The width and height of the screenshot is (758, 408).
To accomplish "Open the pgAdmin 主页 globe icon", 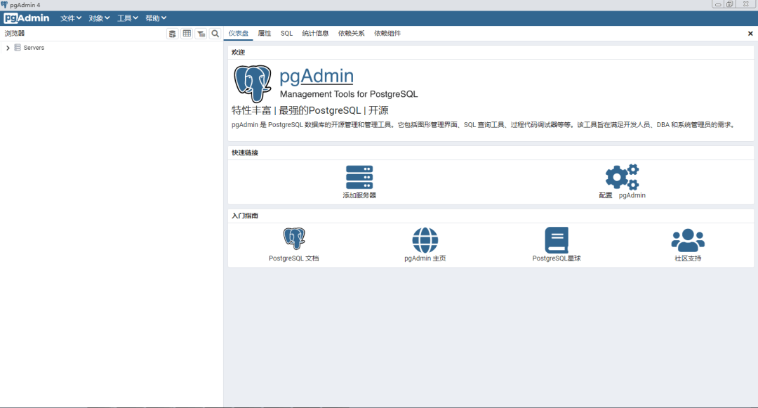I will coord(425,240).
